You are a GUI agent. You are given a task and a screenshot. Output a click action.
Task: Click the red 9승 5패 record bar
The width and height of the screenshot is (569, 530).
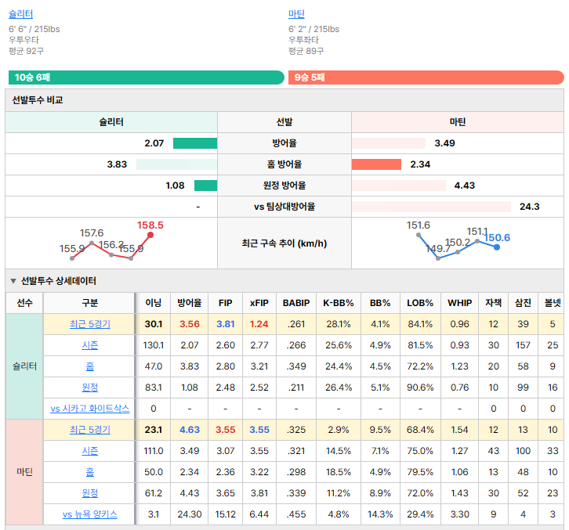(x=426, y=78)
